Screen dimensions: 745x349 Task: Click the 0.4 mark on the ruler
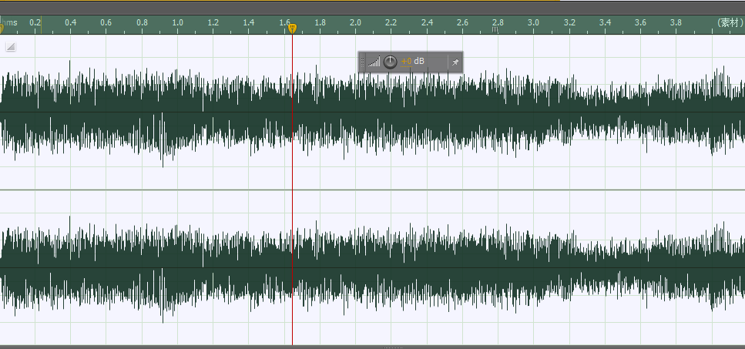(70, 24)
